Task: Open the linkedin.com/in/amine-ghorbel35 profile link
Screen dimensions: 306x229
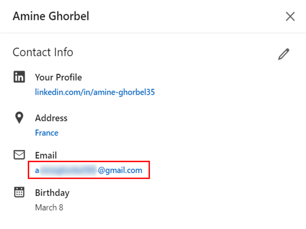Action: (x=95, y=92)
